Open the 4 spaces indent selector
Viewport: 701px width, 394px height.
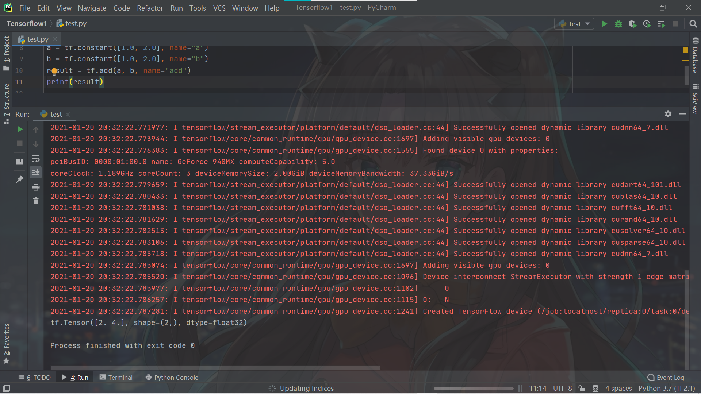click(618, 388)
